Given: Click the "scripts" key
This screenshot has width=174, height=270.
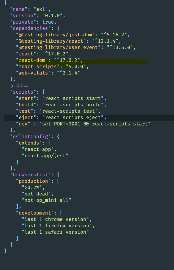Looking at the screenshot, I should tap(23, 92).
